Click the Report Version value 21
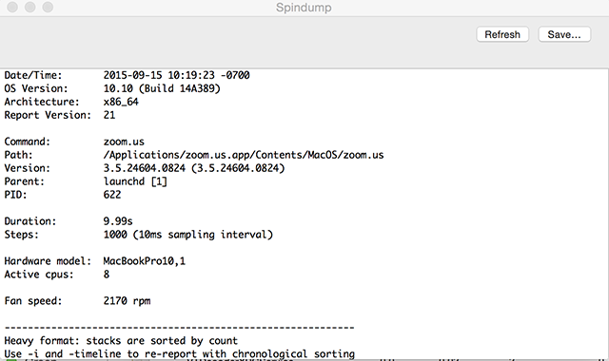Image resolution: width=609 pixels, height=361 pixels. 109,115
